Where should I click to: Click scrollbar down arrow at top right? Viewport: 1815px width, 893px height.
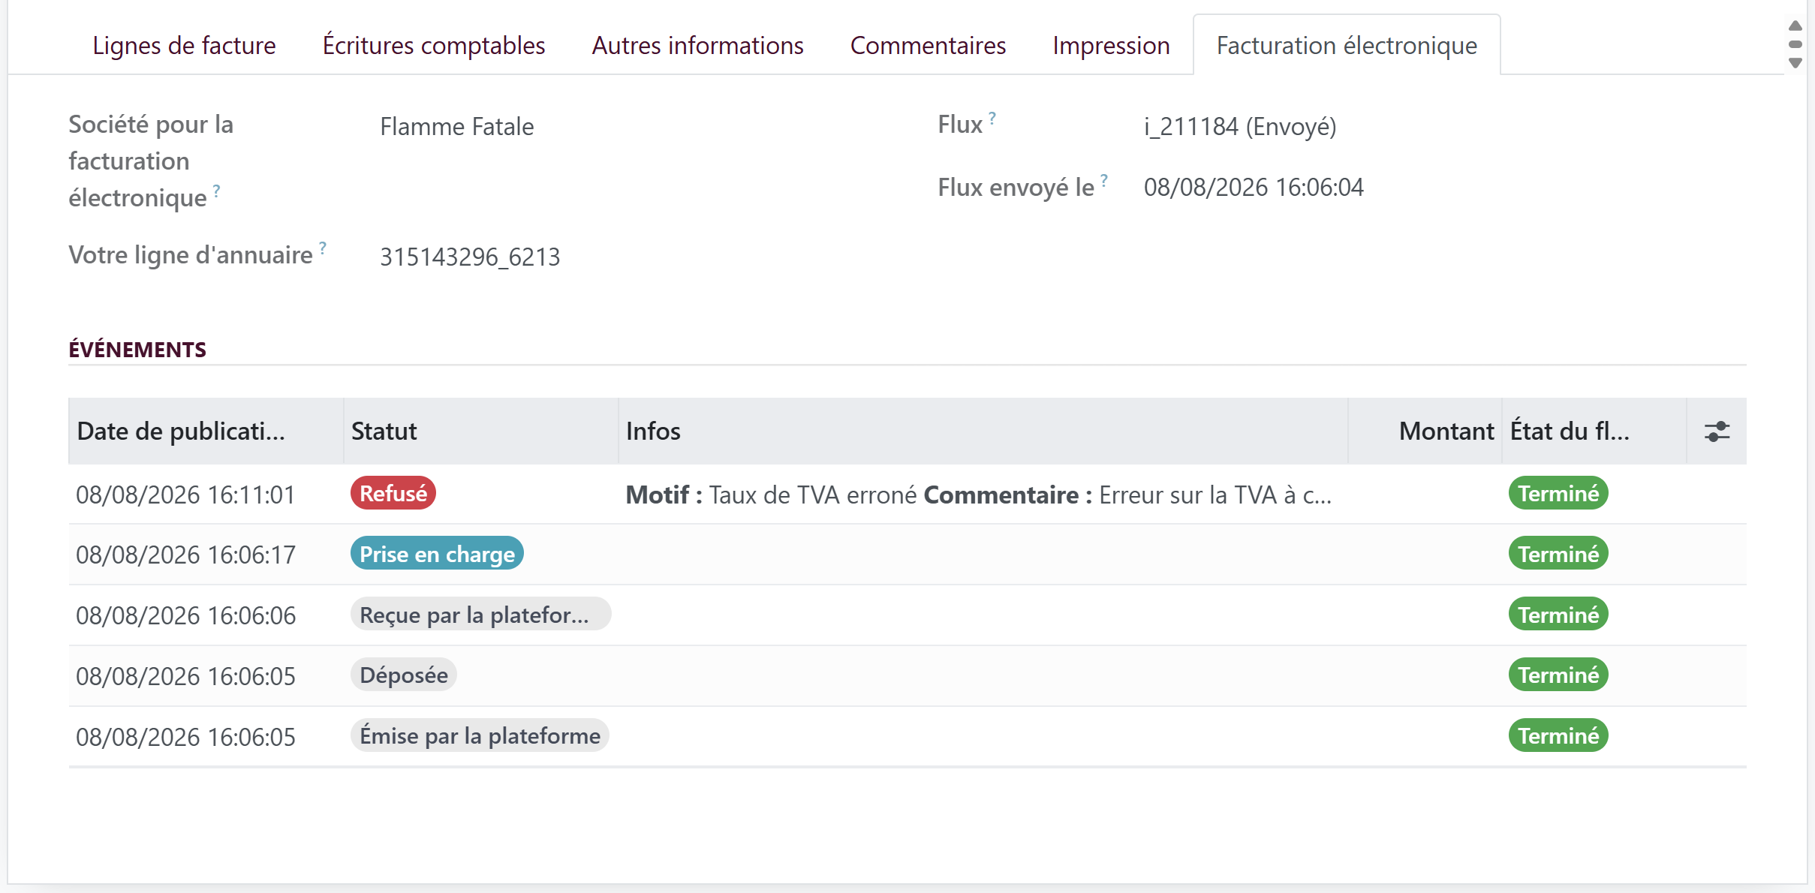point(1795,63)
